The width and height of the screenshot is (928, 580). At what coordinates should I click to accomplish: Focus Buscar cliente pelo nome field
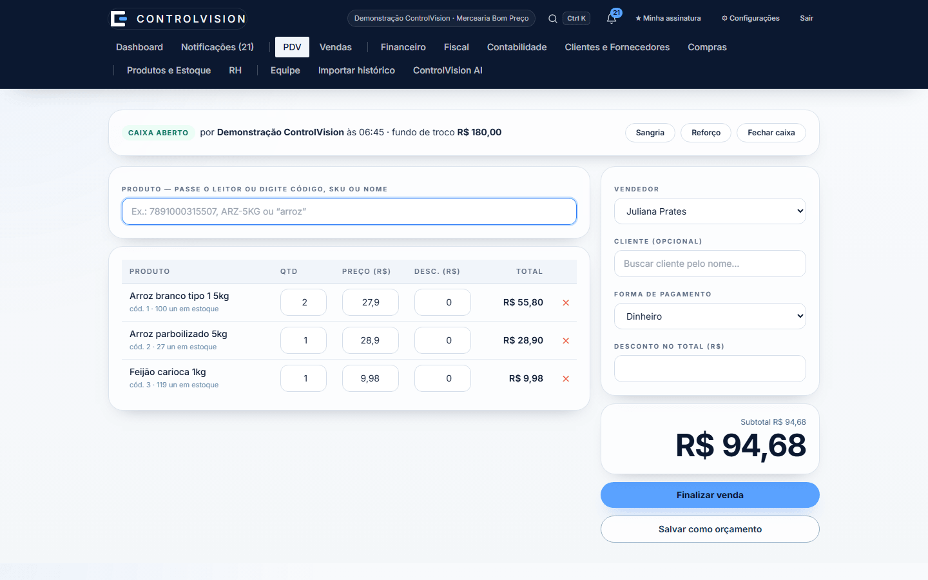[x=710, y=264]
